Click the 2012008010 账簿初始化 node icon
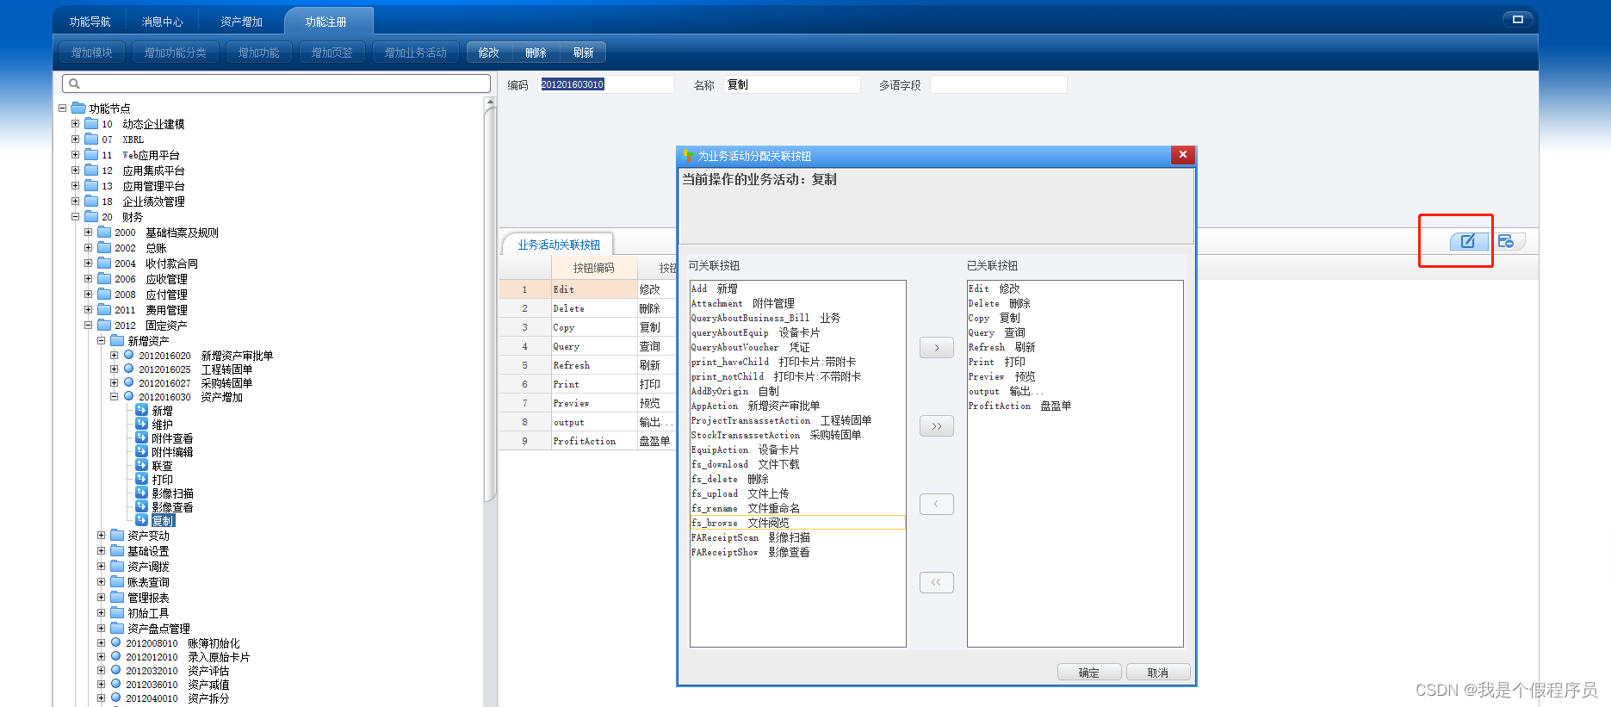1611x707 pixels. pos(116,642)
